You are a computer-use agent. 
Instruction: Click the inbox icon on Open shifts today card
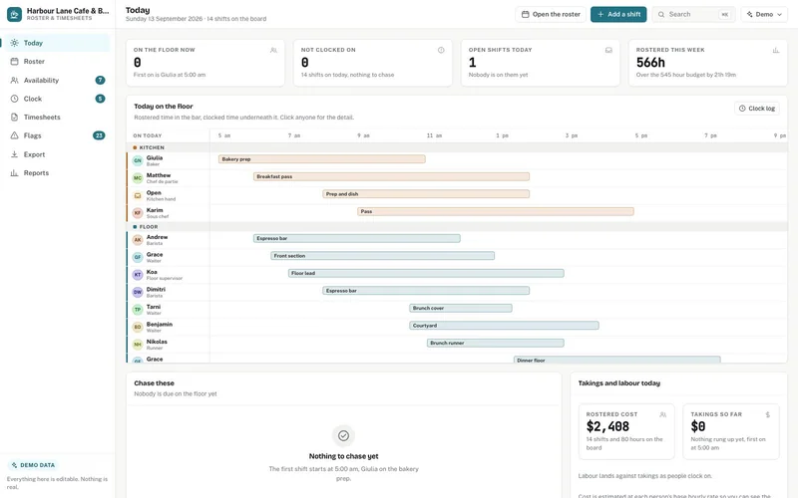[608, 51]
